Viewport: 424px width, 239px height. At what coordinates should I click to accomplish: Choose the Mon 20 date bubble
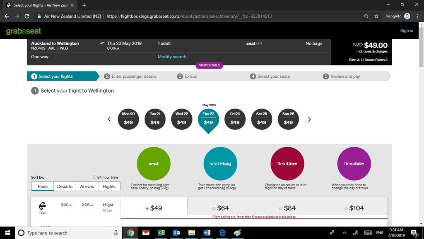128,119
